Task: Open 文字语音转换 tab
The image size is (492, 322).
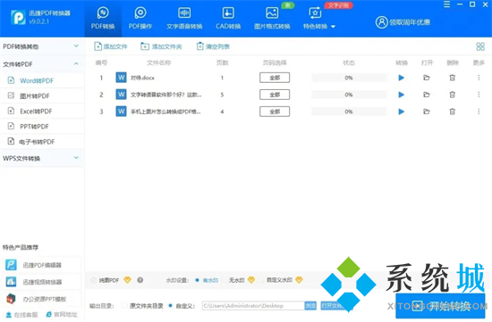Action: [x=184, y=19]
